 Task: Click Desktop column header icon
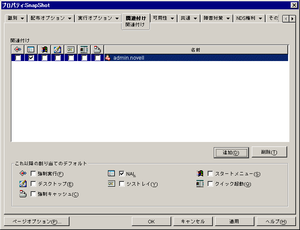[58, 50]
